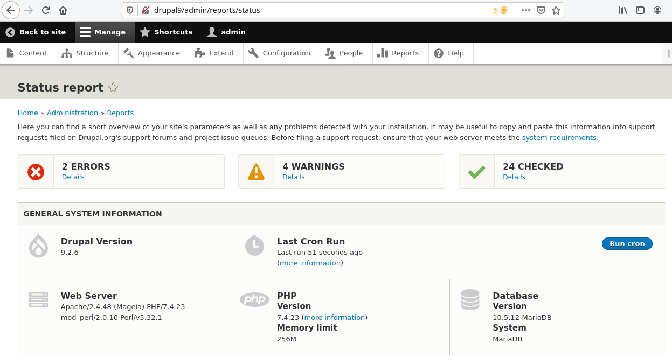This screenshot has height=364, width=672.
Task: Open the Content admin menu
Action: 27,53
